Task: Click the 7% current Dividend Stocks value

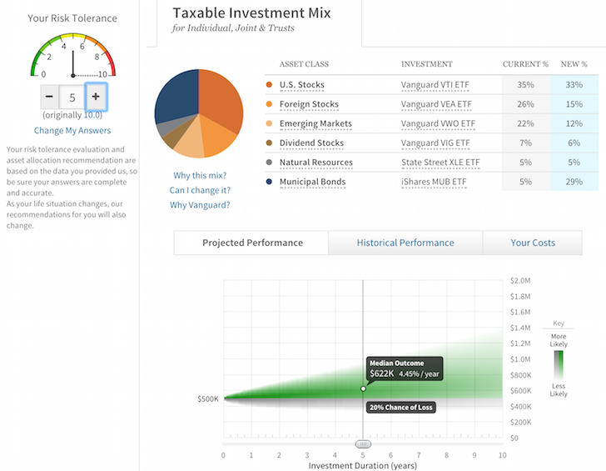Action: (x=525, y=143)
